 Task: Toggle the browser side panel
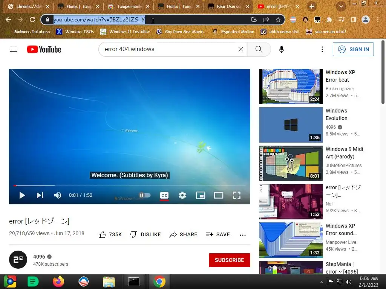354,20
